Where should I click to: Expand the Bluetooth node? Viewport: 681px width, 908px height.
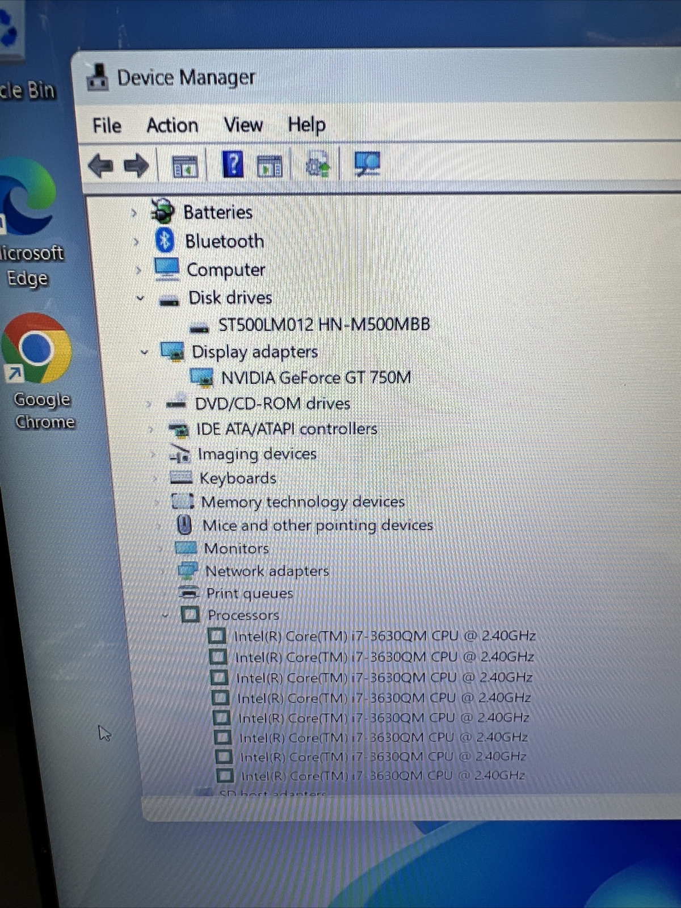[136, 242]
